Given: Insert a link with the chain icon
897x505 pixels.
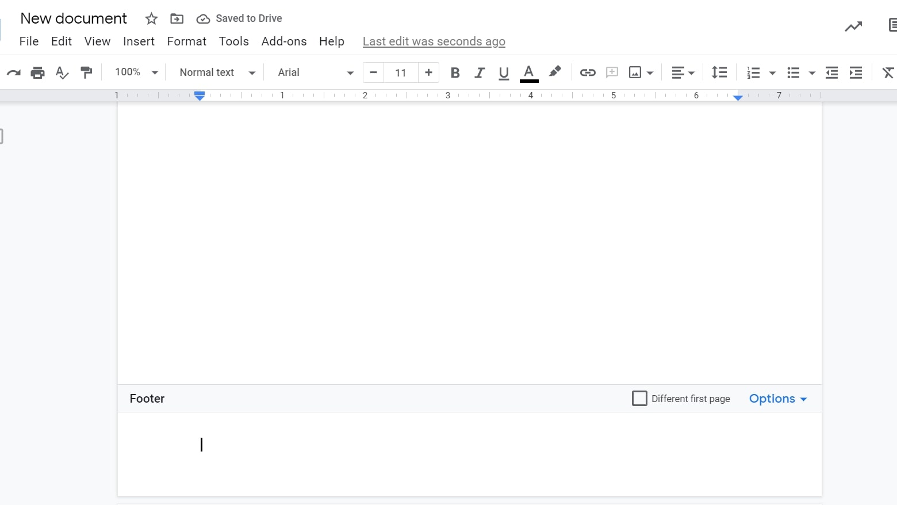Looking at the screenshot, I should pyautogui.click(x=588, y=72).
